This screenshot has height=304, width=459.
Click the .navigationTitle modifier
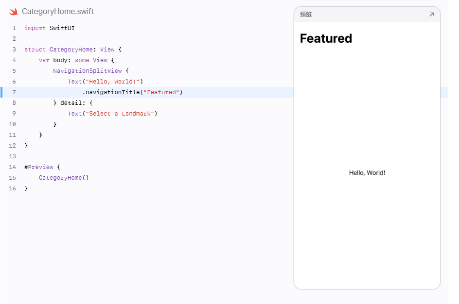pos(111,92)
